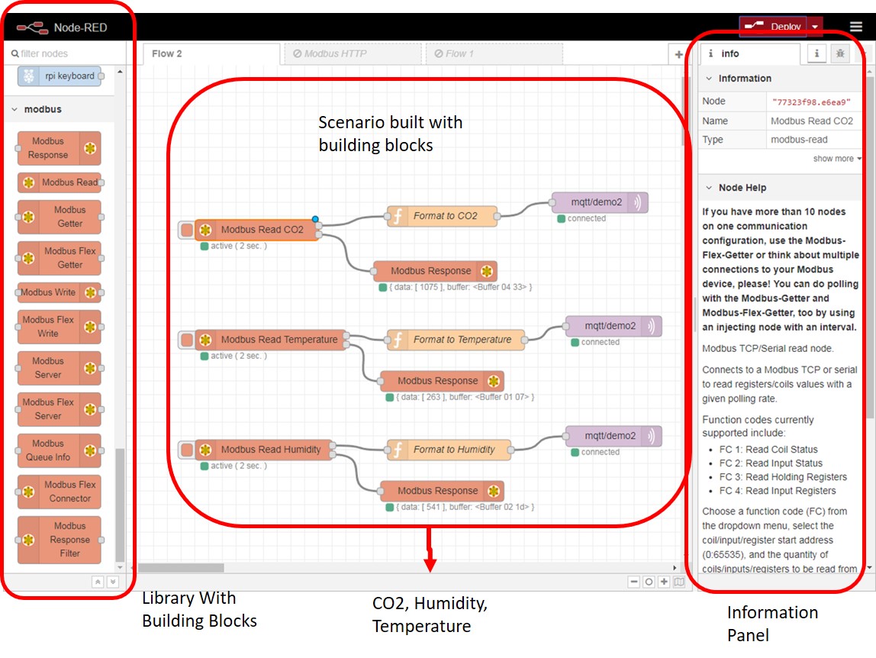Select the Modbus Flex Connector palette node
The image size is (876, 658).
tap(60, 492)
